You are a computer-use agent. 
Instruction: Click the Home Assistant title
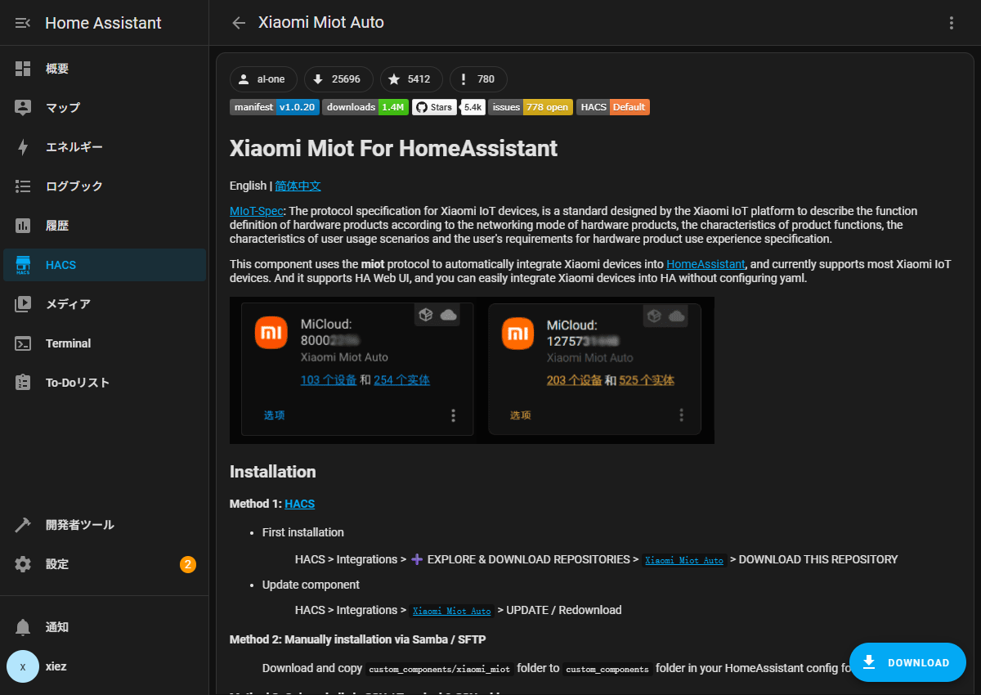point(103,23)
